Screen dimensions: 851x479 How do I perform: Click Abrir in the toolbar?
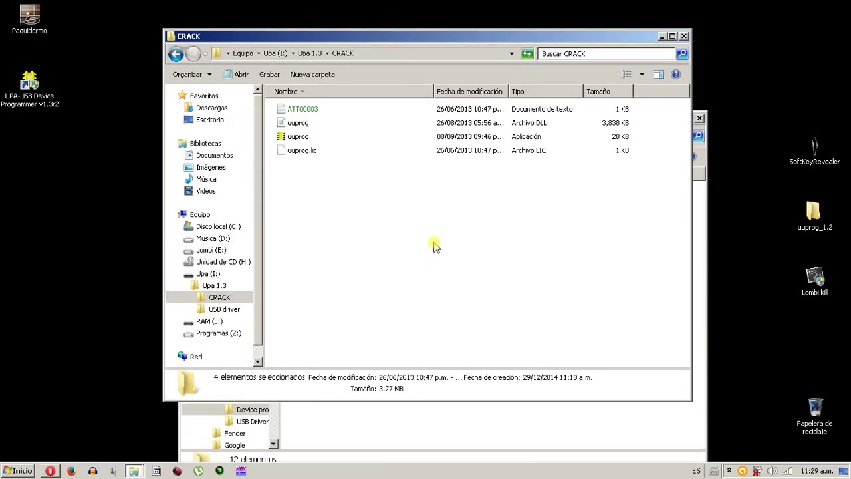[x=236, y=75]
